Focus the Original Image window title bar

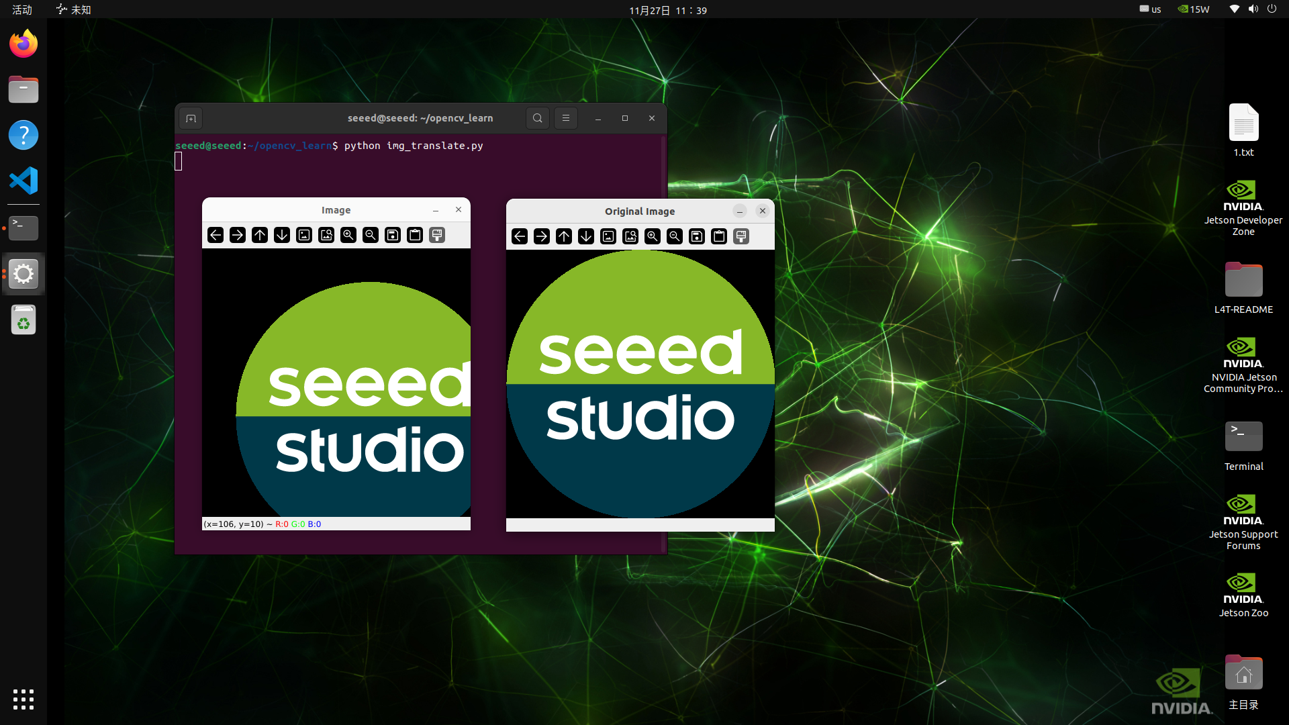(640, 211)
